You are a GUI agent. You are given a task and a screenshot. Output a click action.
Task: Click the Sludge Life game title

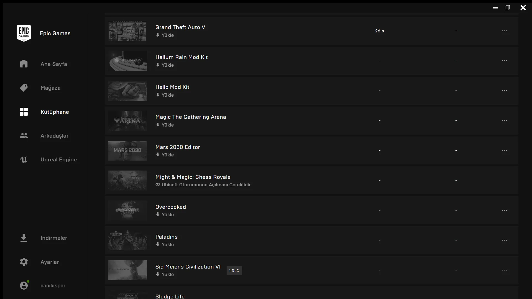170,296
